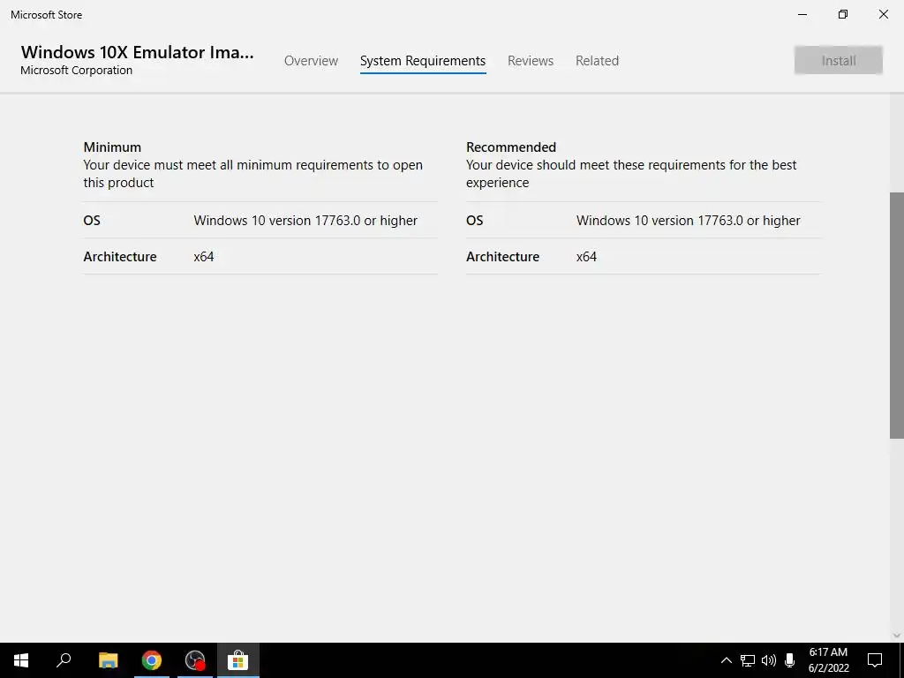Click Recommended OS version value
This screenshot has height=678, width=904.
[x=689, y=221]
